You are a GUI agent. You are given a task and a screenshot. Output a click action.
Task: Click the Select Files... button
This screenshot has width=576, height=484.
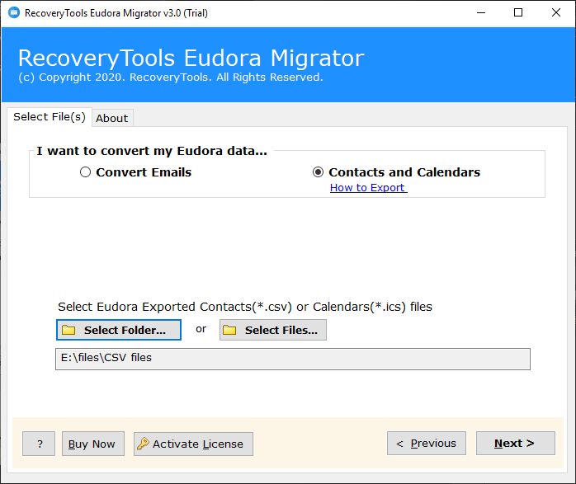273,330
